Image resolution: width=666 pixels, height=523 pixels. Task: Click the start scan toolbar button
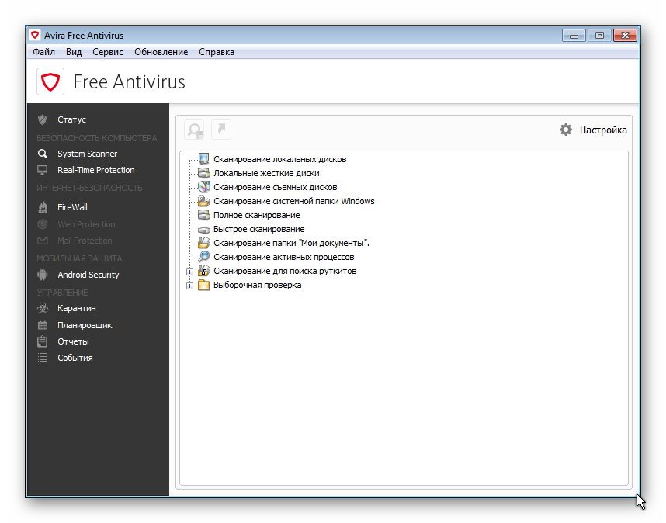pos(195,130)
